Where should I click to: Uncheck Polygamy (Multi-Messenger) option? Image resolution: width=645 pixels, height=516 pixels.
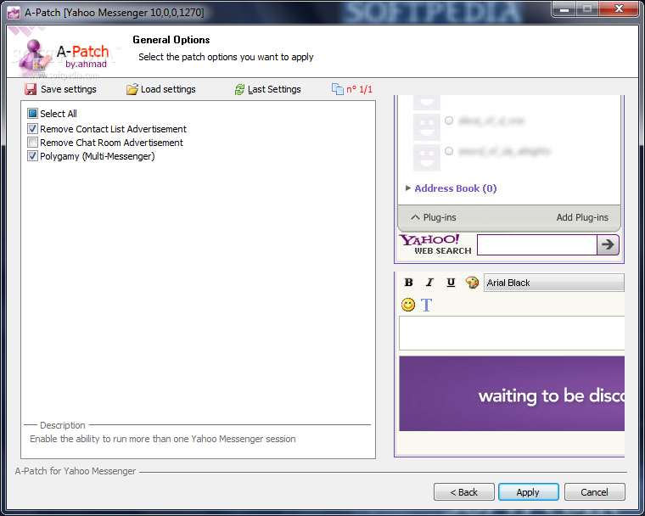point(32,156)
